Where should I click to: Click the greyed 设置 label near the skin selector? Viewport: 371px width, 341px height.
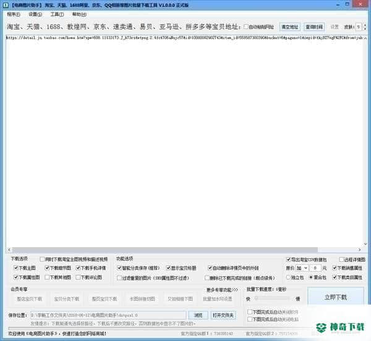[335, 27]
